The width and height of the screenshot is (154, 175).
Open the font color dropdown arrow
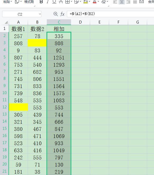tap(98, 2)
